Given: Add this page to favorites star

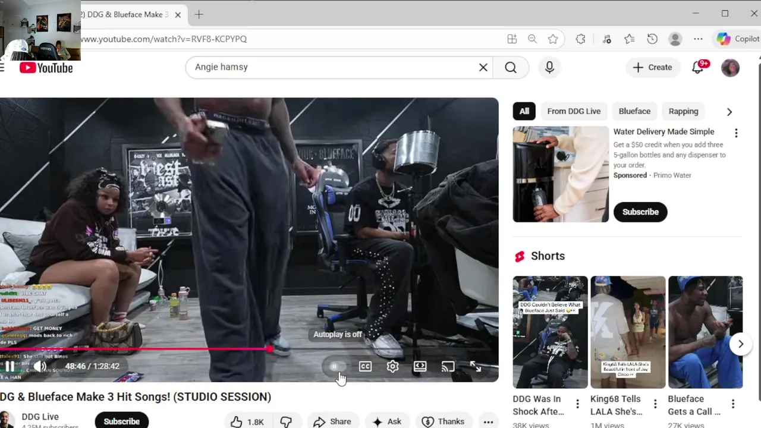Looking at the screenshot, I should point(553,39).
